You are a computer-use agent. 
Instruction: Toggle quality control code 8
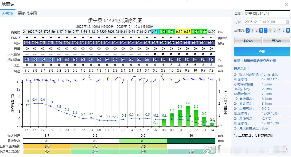(x=284, y=30)
